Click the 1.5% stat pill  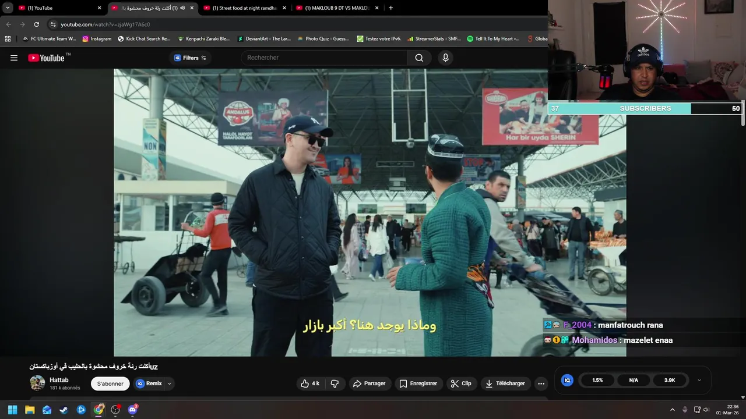coord(597,380)
